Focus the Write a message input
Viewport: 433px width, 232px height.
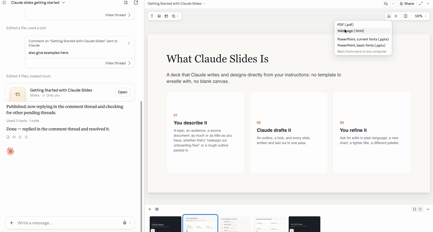pyautogui.click(x=68, y=223)
